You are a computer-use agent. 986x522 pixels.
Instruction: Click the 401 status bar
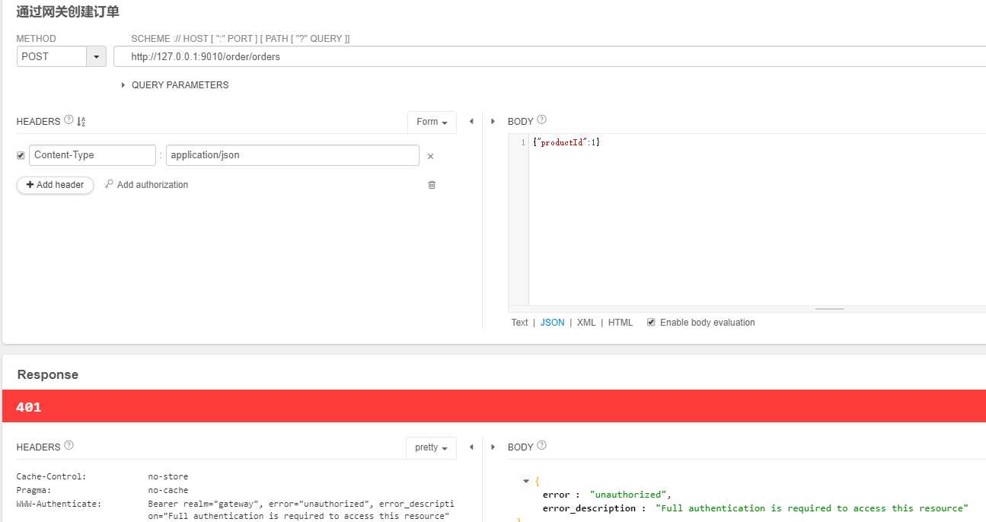pyautogui.click(x=493, y=407)
